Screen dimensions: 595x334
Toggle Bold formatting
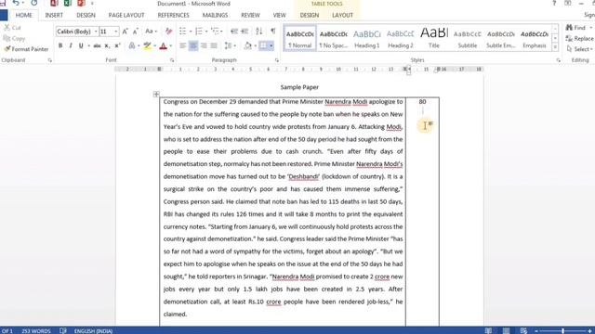60,45
